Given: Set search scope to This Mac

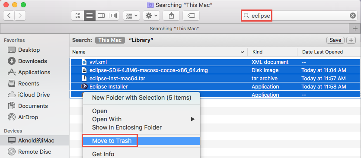Looking at the screenshot, I should click(x=110, y=40).
